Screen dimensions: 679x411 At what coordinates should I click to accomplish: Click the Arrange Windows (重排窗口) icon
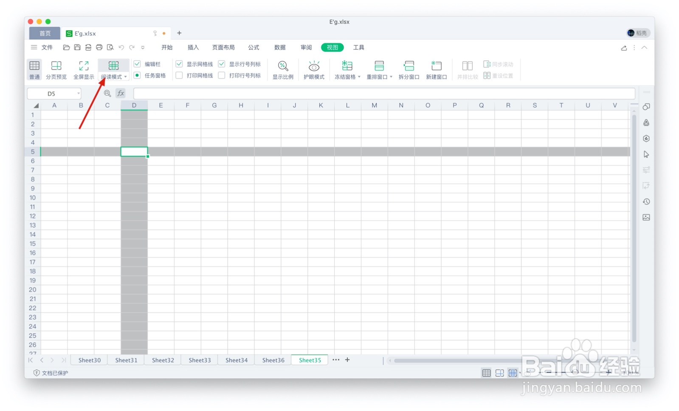coord(379,65)
